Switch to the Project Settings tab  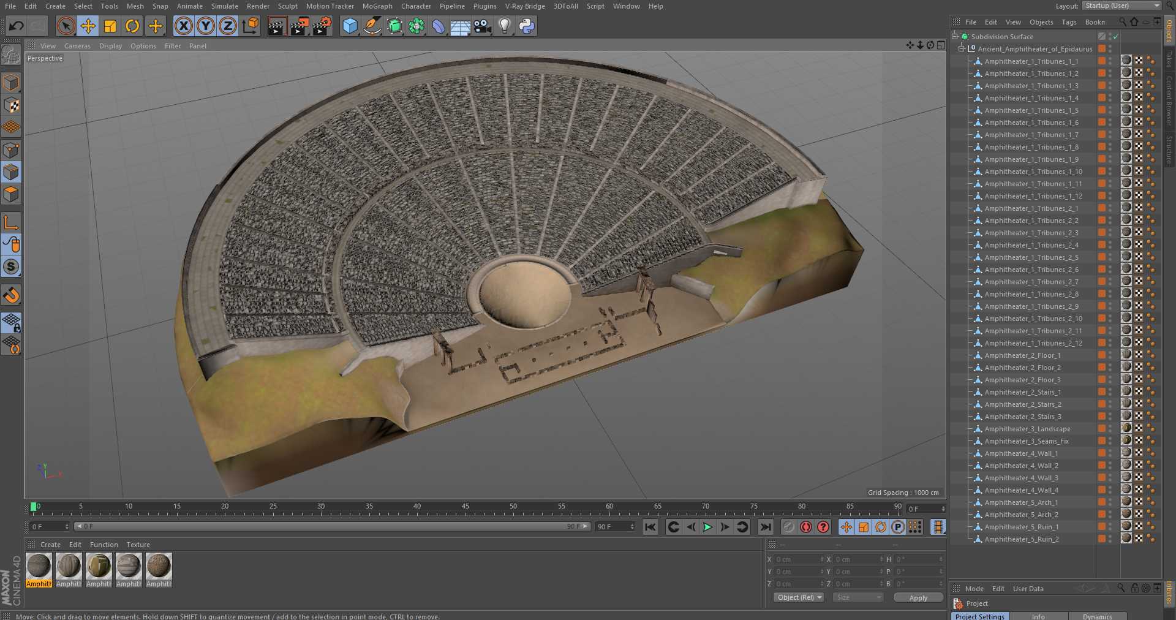[979, 616]
